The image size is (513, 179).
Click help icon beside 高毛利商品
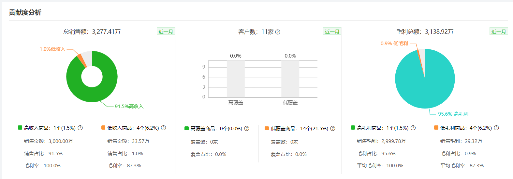pos(413,128)
